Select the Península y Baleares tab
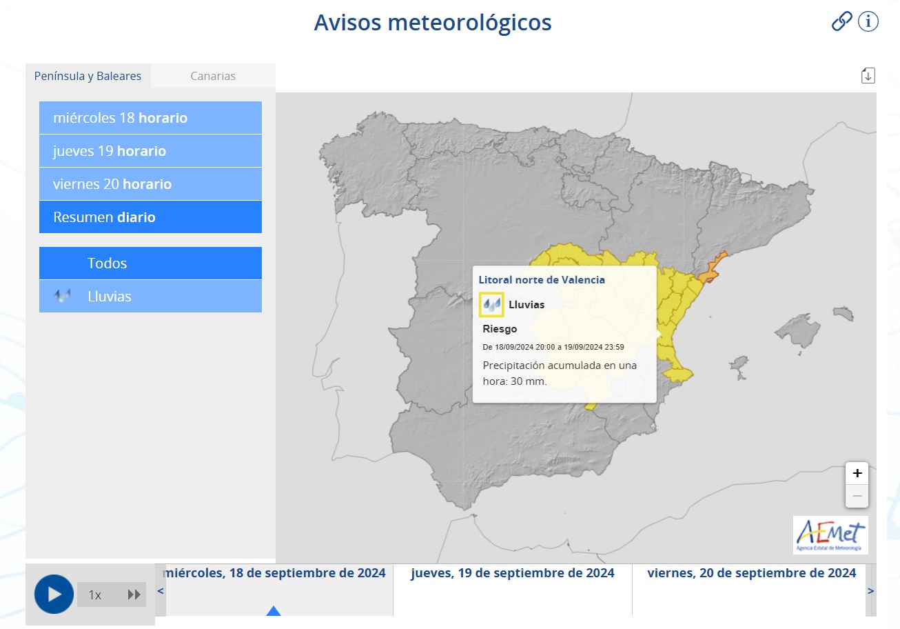Image resolution: width=900 pixels, height=629 pixels. tap(88, 76)
